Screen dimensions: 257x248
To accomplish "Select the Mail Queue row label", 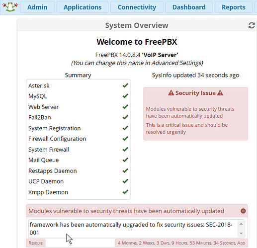I will 44,160.
